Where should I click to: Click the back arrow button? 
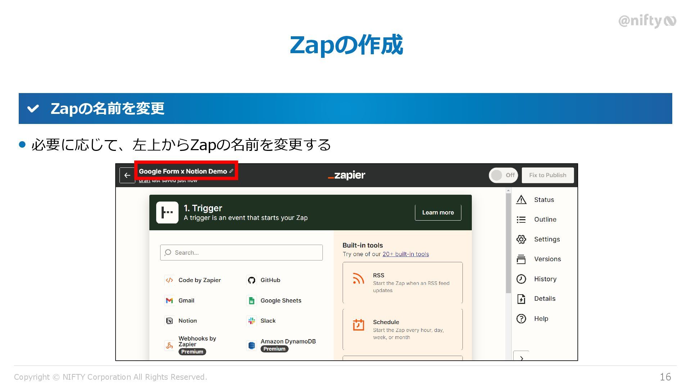[127, 175]
